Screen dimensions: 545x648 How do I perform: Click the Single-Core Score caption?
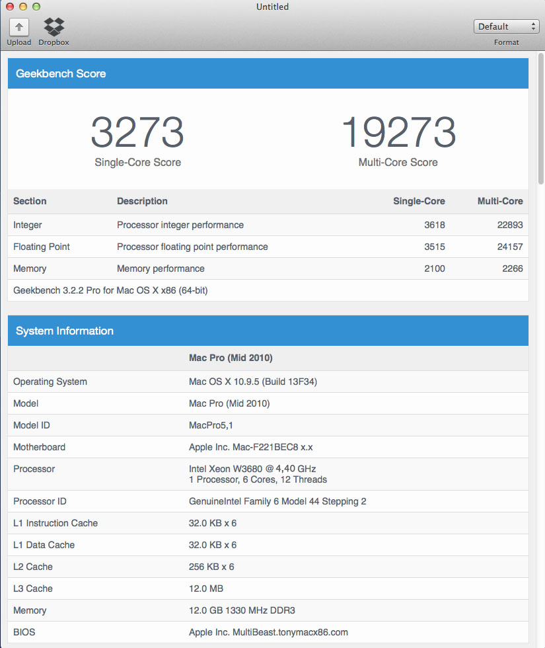pos(137,163)
